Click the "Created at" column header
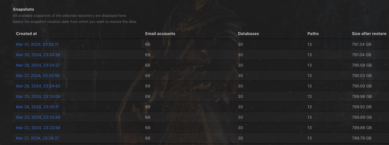389x145 pixels. (26, 34)
